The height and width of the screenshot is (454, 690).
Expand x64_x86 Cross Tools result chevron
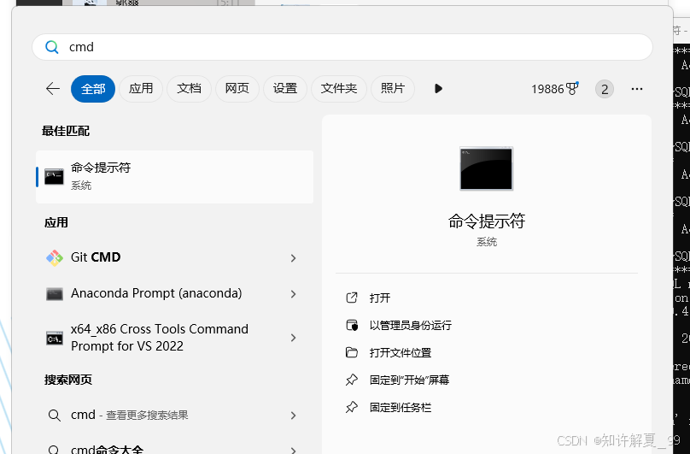point(294,338)
